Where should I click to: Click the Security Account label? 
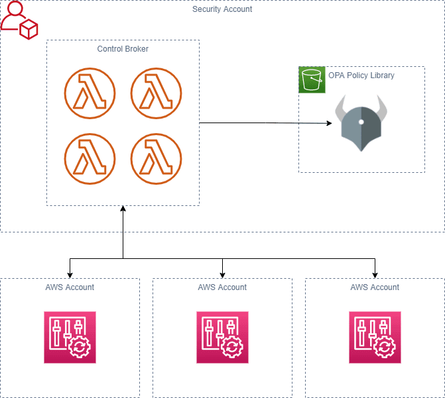point(222,9)
